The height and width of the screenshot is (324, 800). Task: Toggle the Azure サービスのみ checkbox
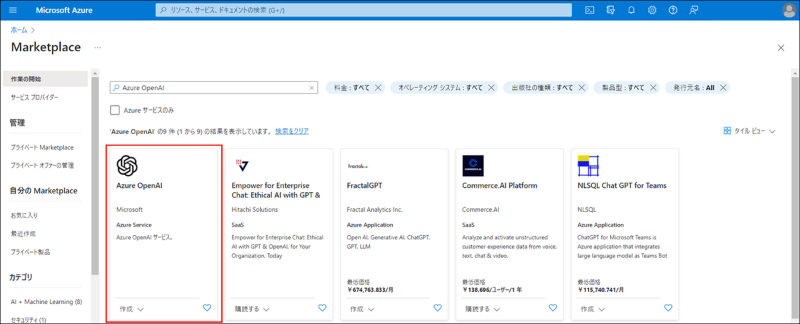coord(115,110)
